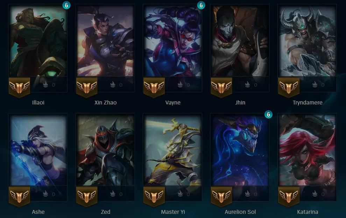Click Tryndamere's gold mastery emblem
Image resolution: width=346 pixels, height=218 pixels.
click(289, 87)
